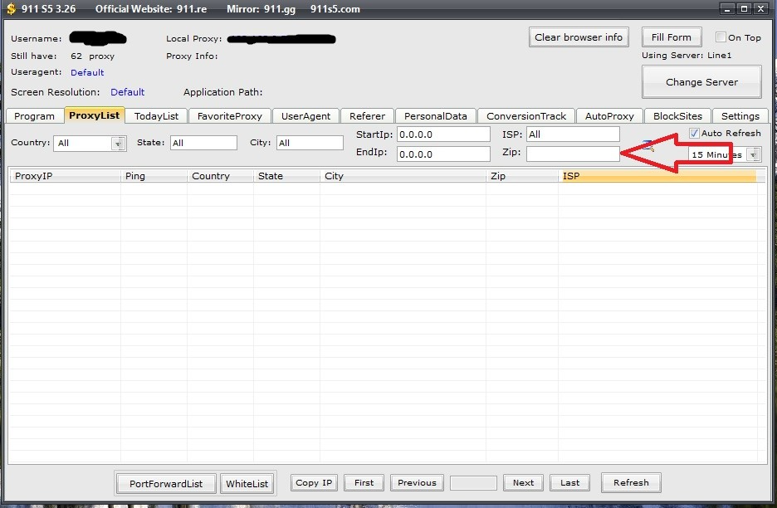
Task: Open the Country dropdown
Action: click(119, 144)
